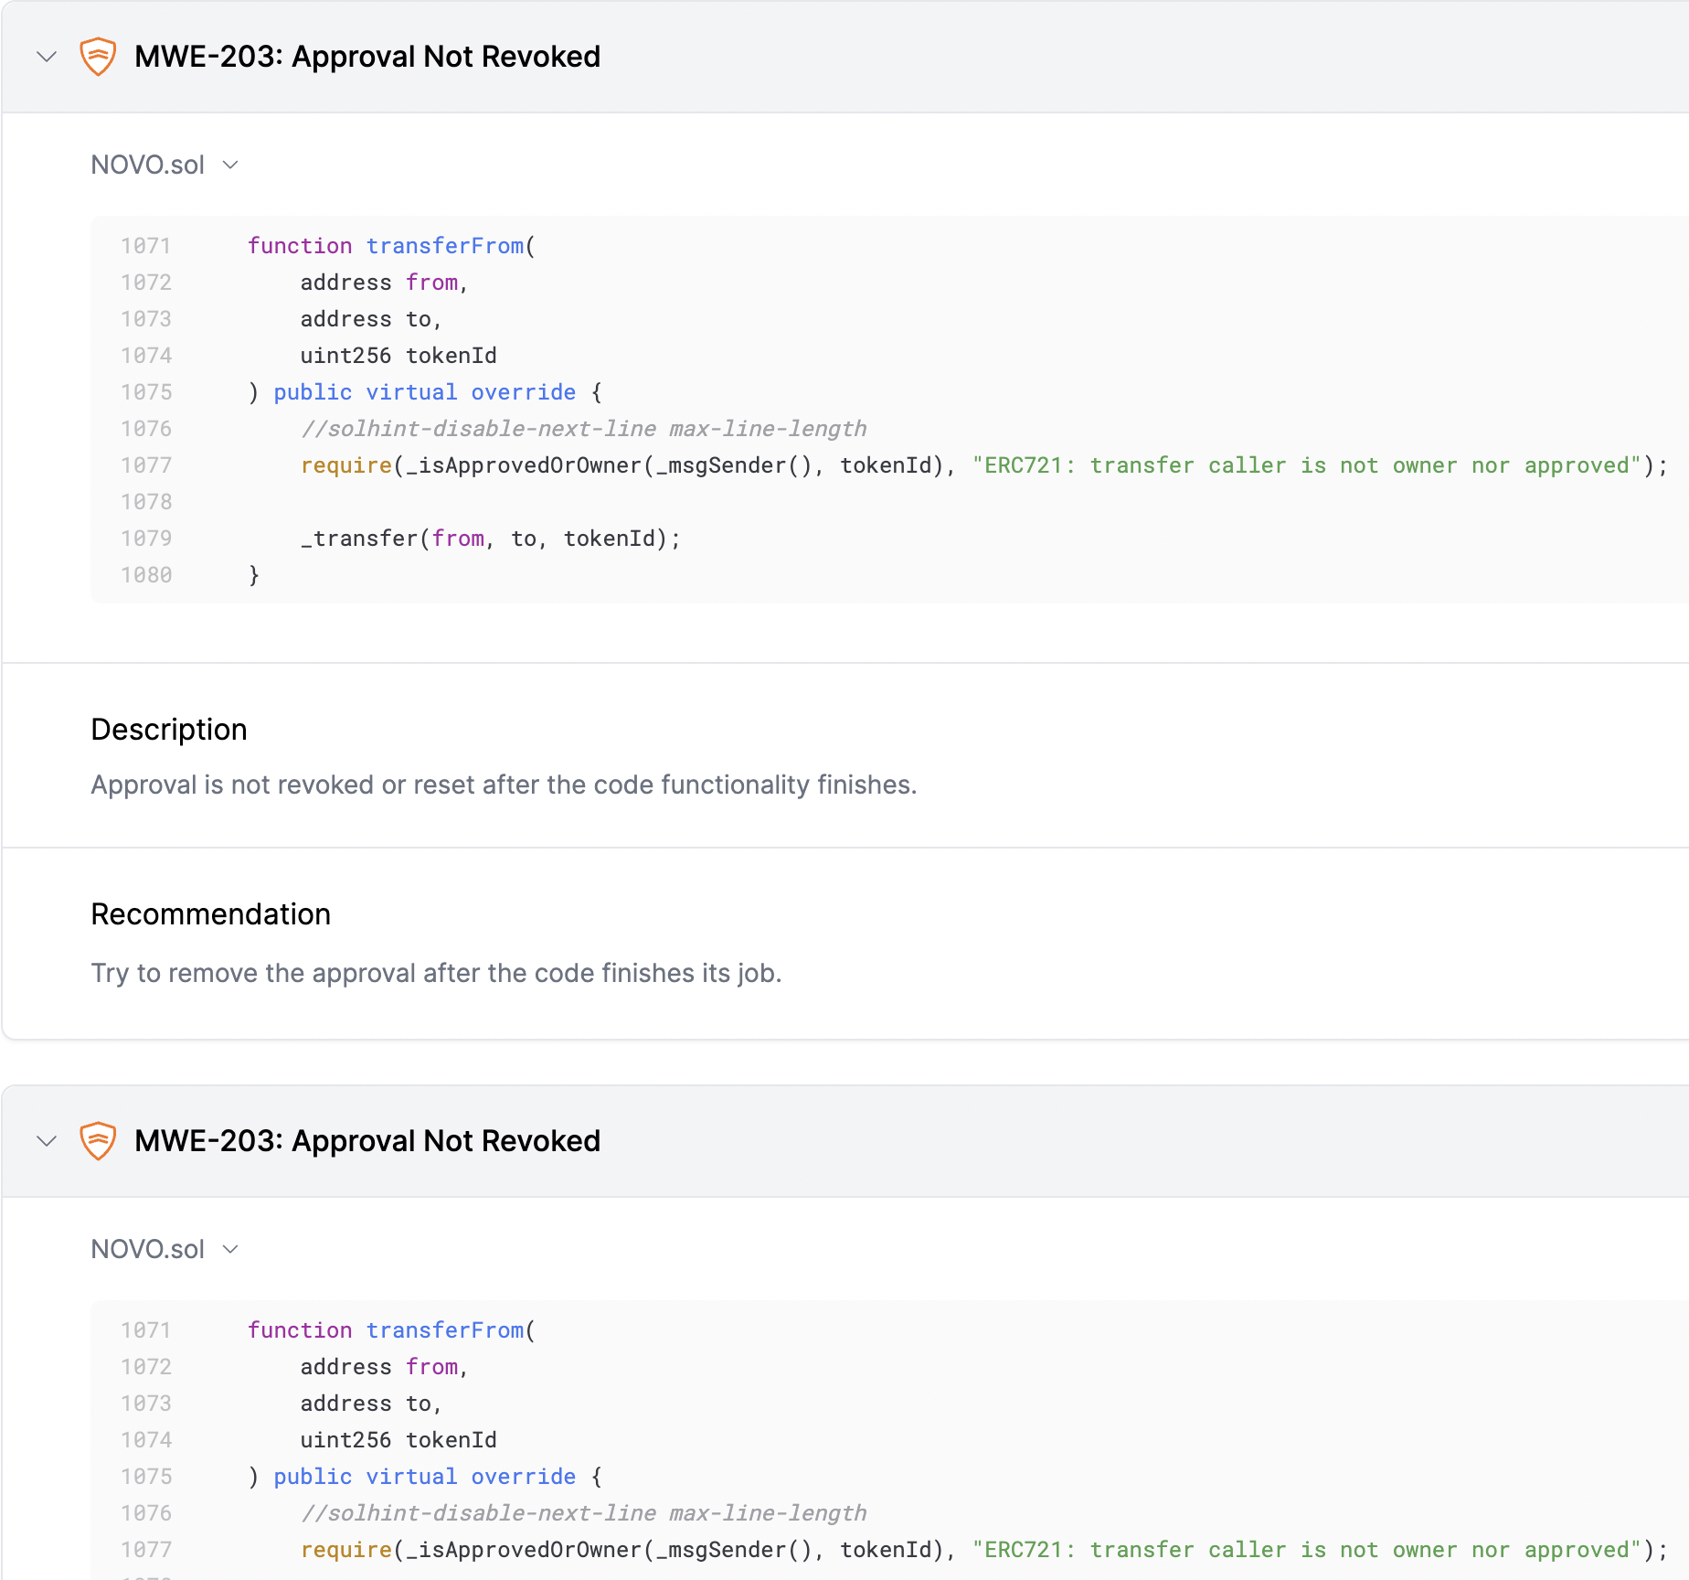This screenshot has width=1689, height=1580.
Task: Click '_transfer(from, to, tokenId);' on line 1079
Action: (491, 539)
